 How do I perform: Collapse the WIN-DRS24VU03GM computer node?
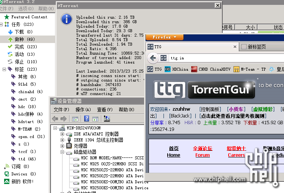pyautogui.click(x=55, y=128)
